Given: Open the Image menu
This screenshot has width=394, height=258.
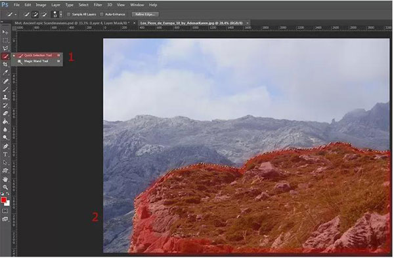Looking at the screenshot, I should tap(41, 5).
